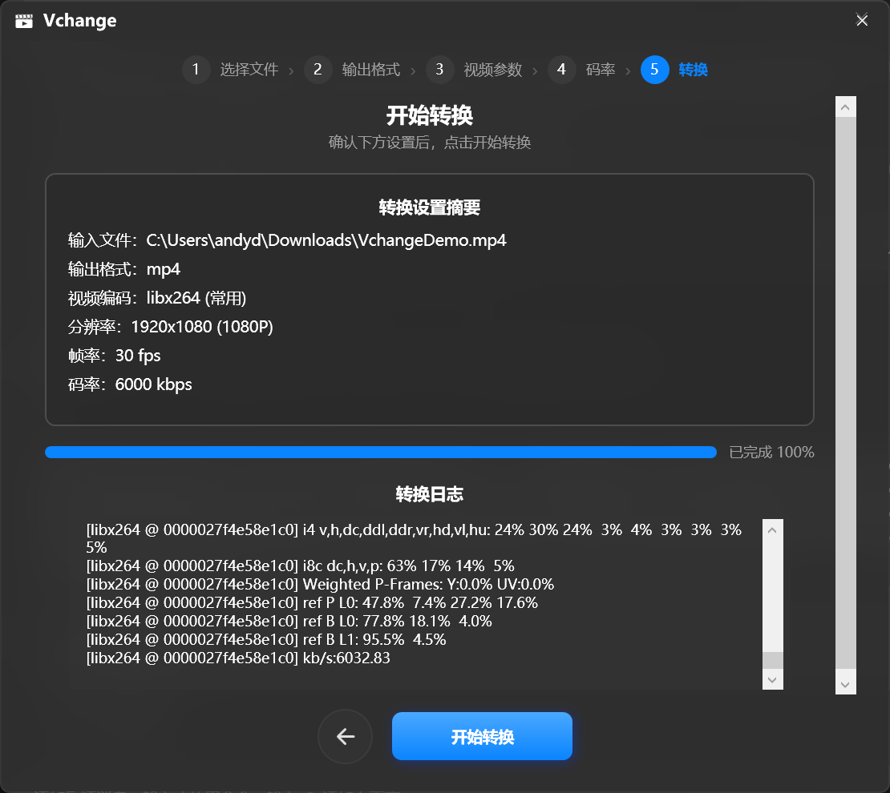Screen dimensions: 890x793
Task: Go to step 3 视频参数
Action: 475,70
